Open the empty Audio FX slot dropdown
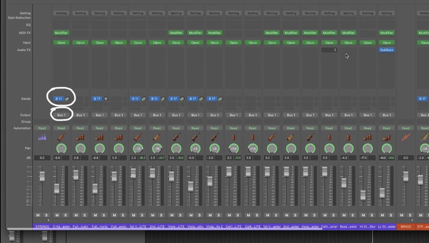 pos(329,50)
